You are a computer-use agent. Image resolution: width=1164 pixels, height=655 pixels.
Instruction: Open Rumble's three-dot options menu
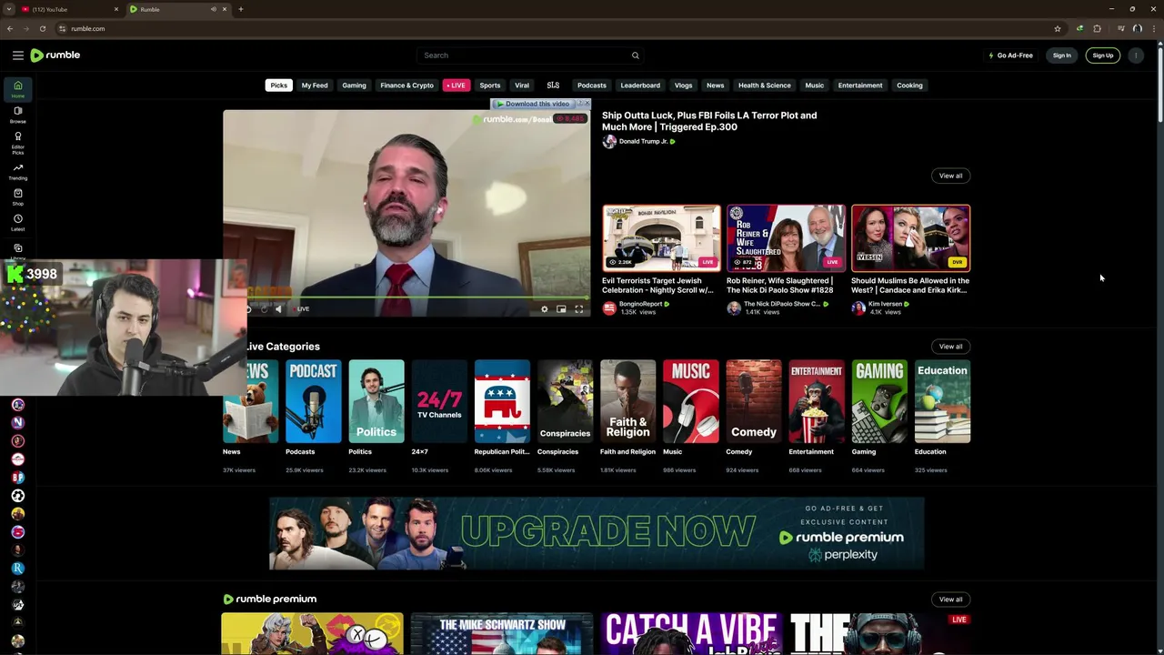(1136, 55)
